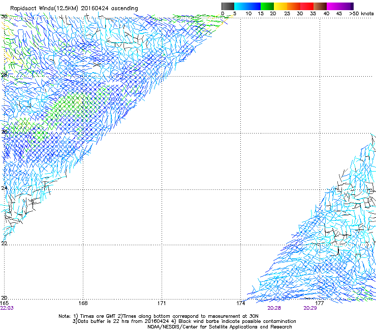
Task: Click the latitude label 24
Action: [4, 188]
